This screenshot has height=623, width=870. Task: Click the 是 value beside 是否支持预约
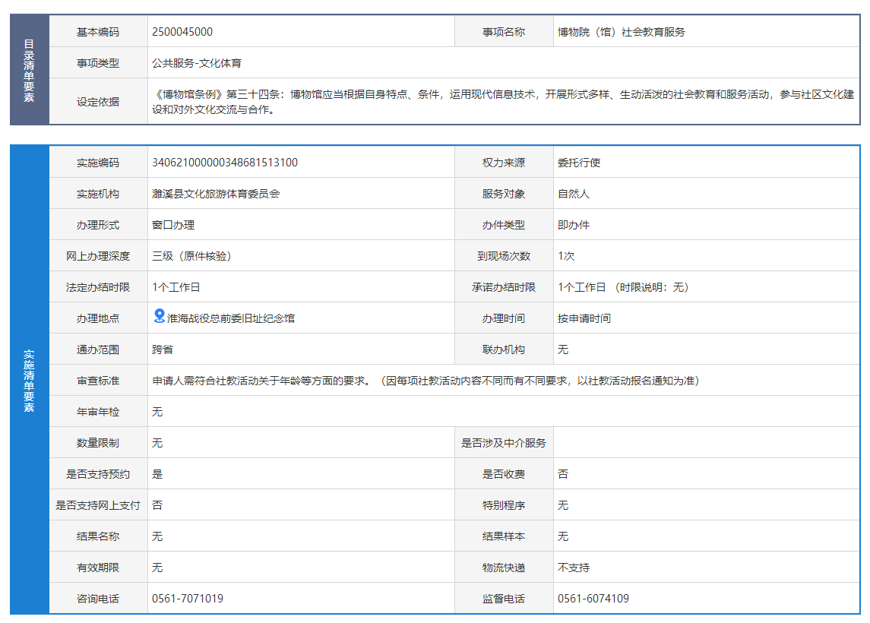tap(157, 474)
